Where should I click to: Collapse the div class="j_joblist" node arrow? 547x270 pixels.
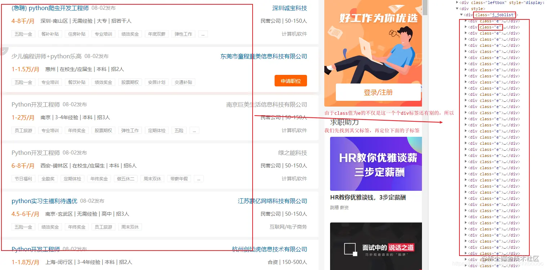click(462, 15)
